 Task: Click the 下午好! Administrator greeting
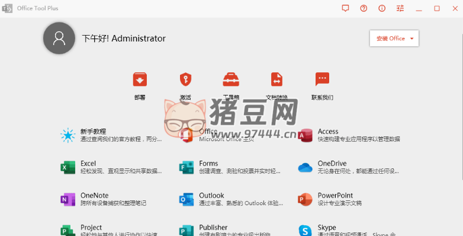pyautogui.click(x=124, y=39)
